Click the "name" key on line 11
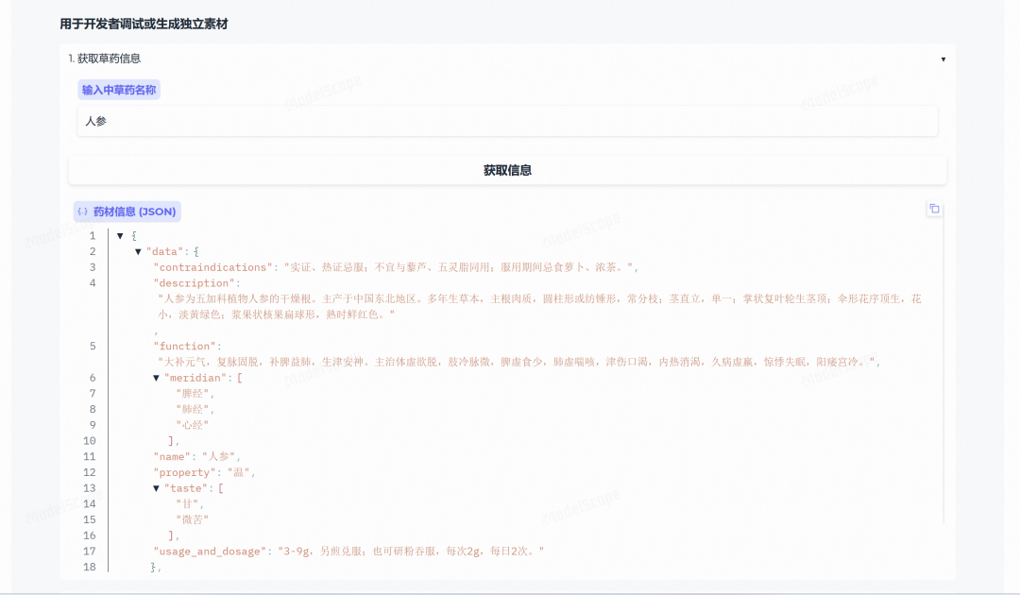The height and width of the screenshot is (595, 1020). tap(172, 456)
